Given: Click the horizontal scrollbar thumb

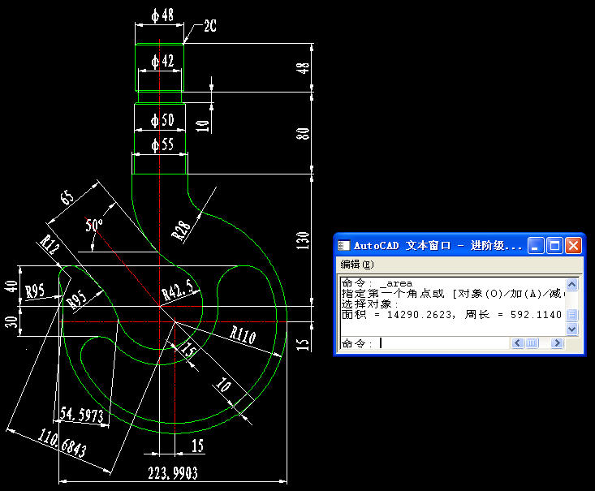Looking at the screenshot, I should point(532,343).
